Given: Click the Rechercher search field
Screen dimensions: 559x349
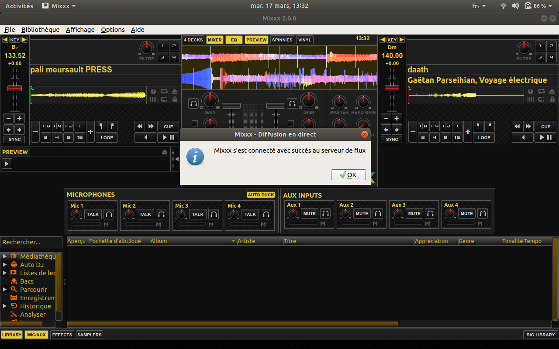Looking at the screenshot, I should pyautogui.click(x=31, y=242).
